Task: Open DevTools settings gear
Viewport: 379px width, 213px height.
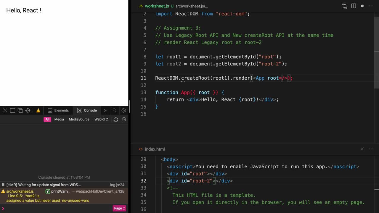Action: point(124,110)
